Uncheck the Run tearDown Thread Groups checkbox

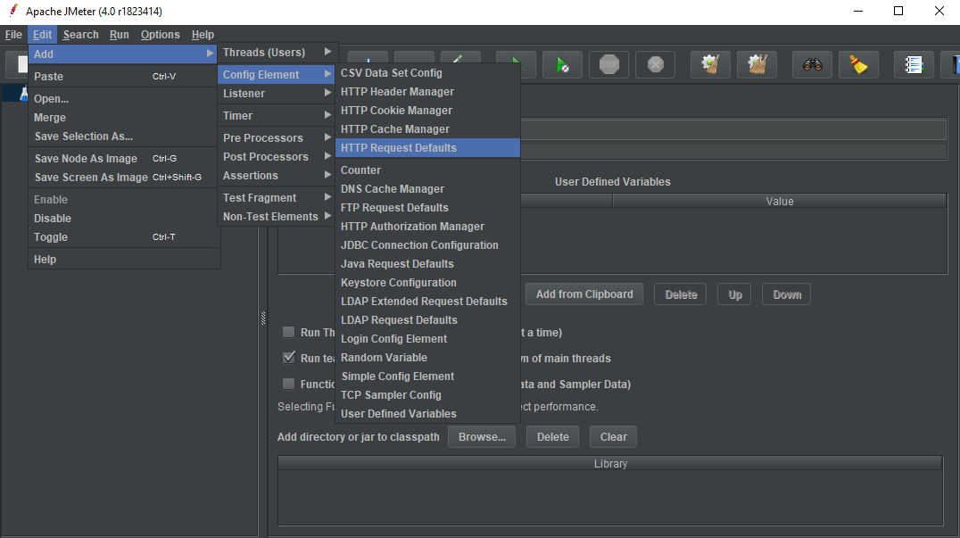point(289,358)
